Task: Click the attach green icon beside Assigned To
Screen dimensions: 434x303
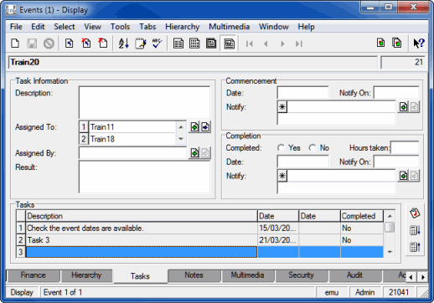Action: 194,127
